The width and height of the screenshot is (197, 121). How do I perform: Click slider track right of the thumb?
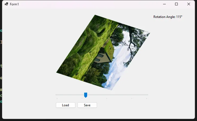tap(118, 95)
